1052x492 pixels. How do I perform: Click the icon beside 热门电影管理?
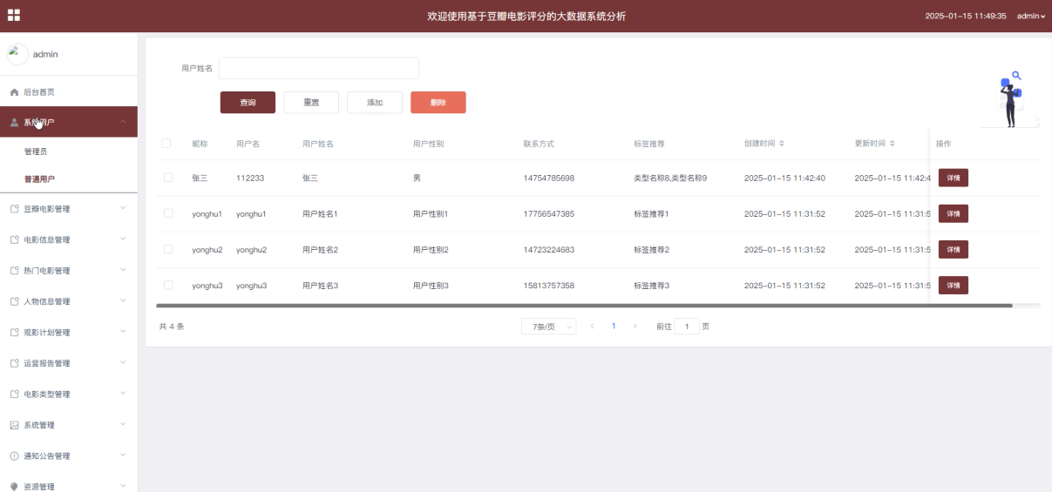pos(14,271)
